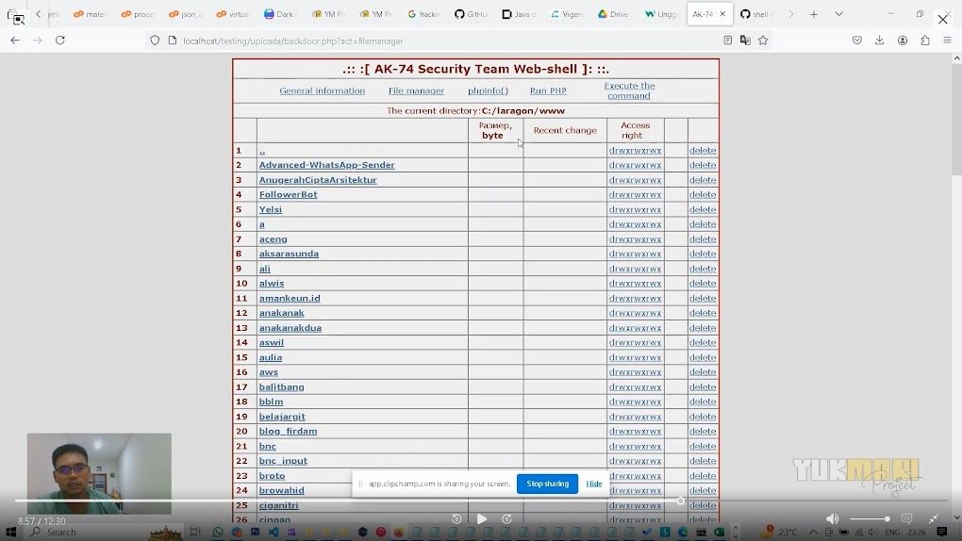
Task: Open the Yelsi folder
Action: 270,209
